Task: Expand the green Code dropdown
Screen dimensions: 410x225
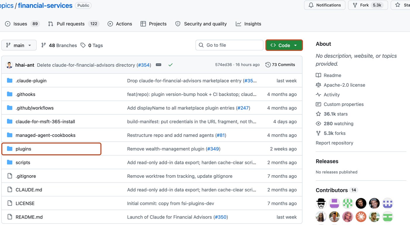Action: pos(284,45)
